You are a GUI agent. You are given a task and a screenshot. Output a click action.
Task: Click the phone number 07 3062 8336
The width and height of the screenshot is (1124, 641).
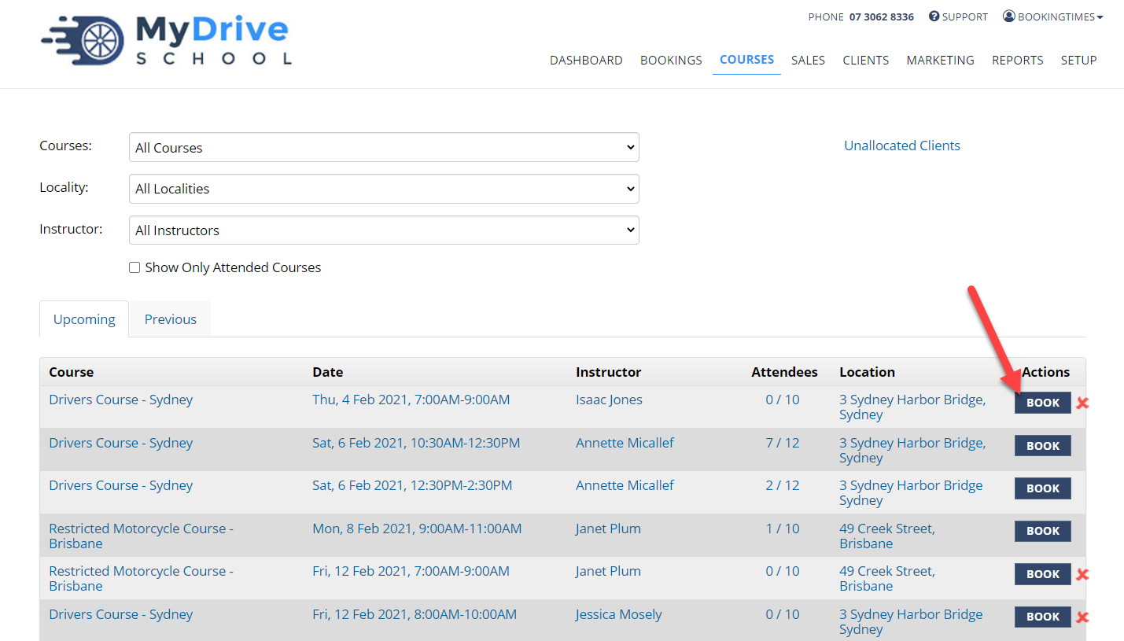pyautogui.click(x=881, y=17)
